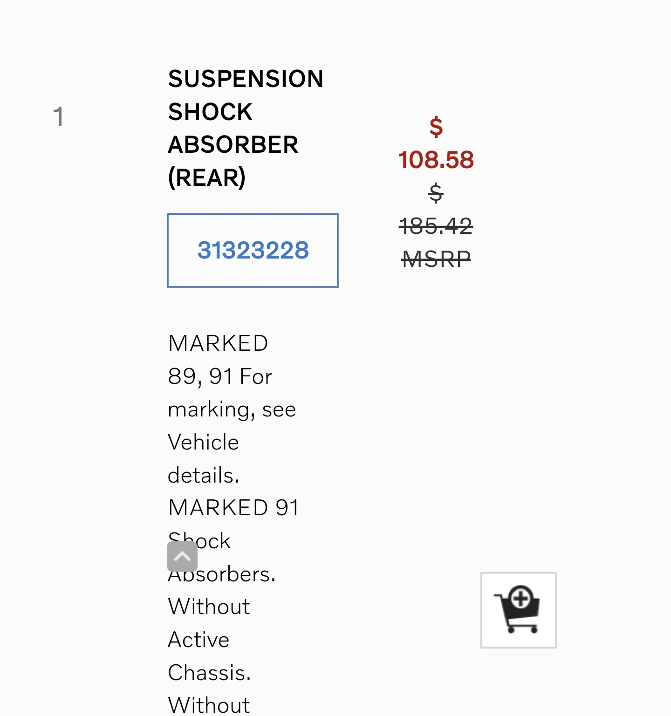This screenshot has width=671, height=716.
Task: Click the "Vehicle" text in description
Action: [203, 442]
